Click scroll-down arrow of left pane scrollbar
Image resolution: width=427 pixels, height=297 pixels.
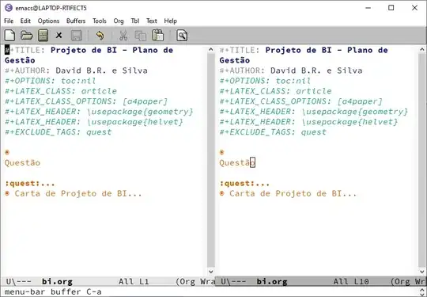pyautogui.click(x=211, y=272)
